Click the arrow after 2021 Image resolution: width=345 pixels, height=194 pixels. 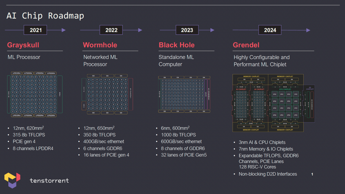coord(56,30)
